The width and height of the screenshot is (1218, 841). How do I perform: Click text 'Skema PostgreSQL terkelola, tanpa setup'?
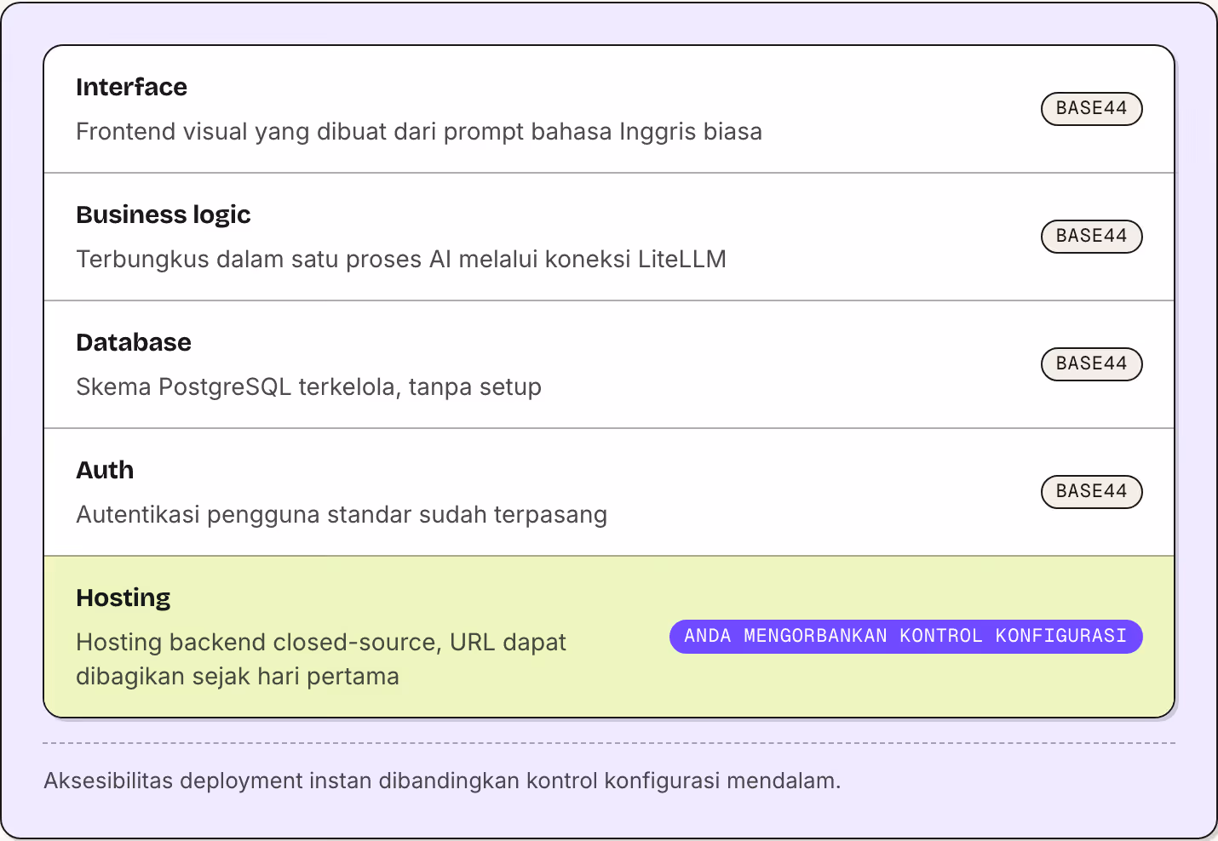click(x=308, y=387)
